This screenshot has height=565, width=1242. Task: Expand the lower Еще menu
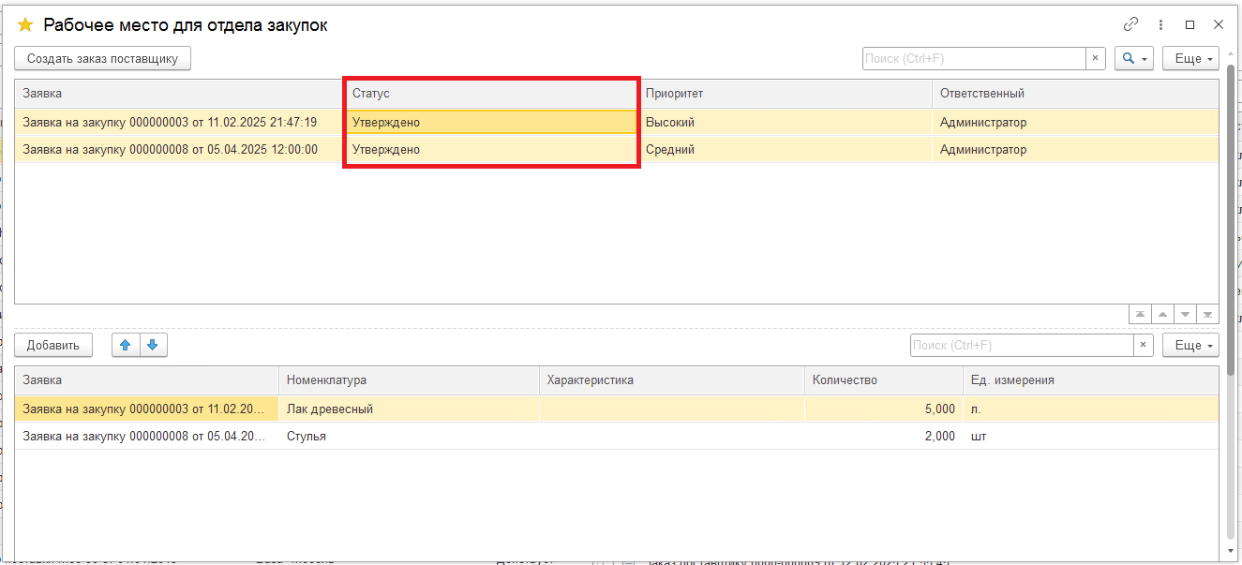click(x=1190, y=345)
